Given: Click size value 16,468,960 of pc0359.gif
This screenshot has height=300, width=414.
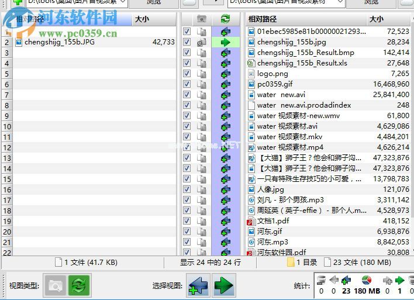Looking at the screenshot, I should [x=391, y=84].
